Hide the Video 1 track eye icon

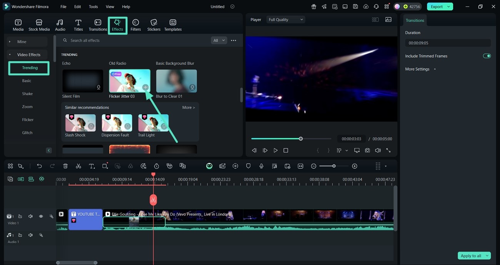tap(41, 216)
